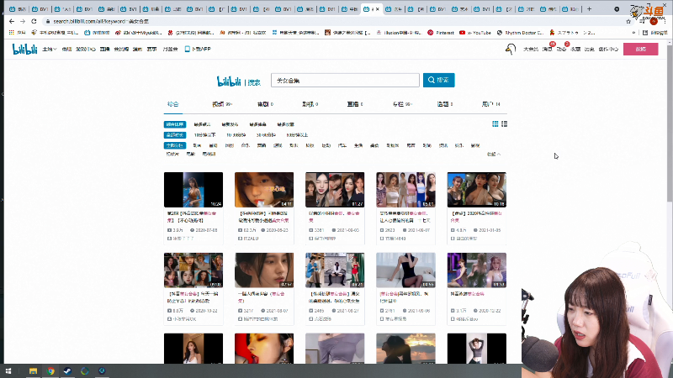Open the 视频 99+ results tab
The image size is (673, 378).
coord(222,104)
